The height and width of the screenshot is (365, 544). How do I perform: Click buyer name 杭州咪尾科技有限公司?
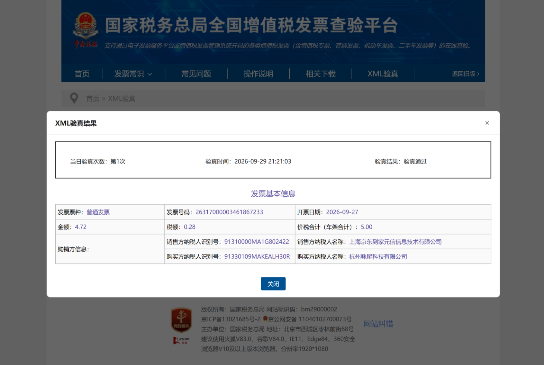pyautogui.click(x=378, y=256)
